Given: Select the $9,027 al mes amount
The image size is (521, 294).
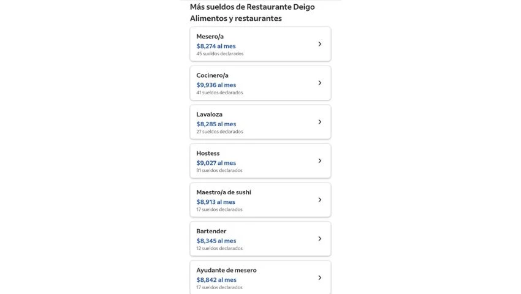Looking at the screenshot, I should coord(216,163).
